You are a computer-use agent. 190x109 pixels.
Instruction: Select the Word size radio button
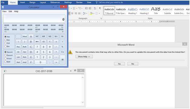(5, 59)
